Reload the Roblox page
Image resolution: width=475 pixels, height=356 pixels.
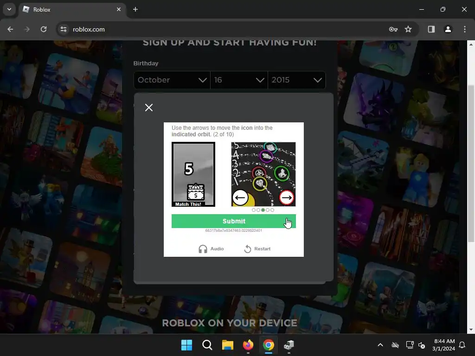(x=44, y=29)
